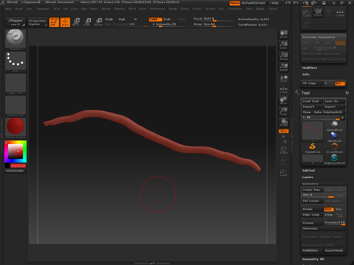Select the EraserBrush tool

(334, 148)
